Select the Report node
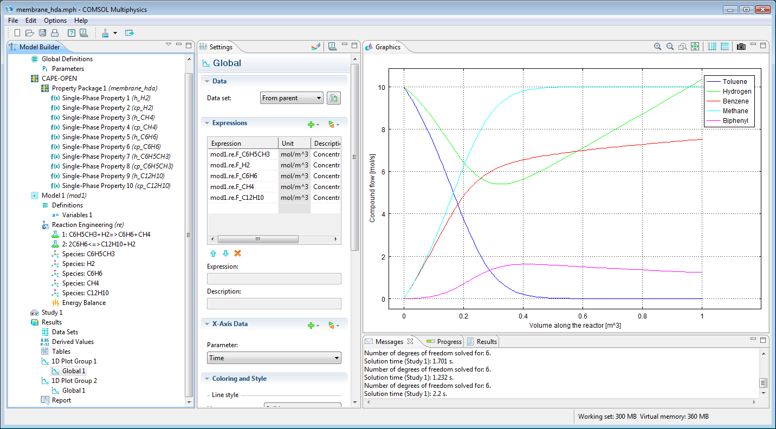 [61, 400]
